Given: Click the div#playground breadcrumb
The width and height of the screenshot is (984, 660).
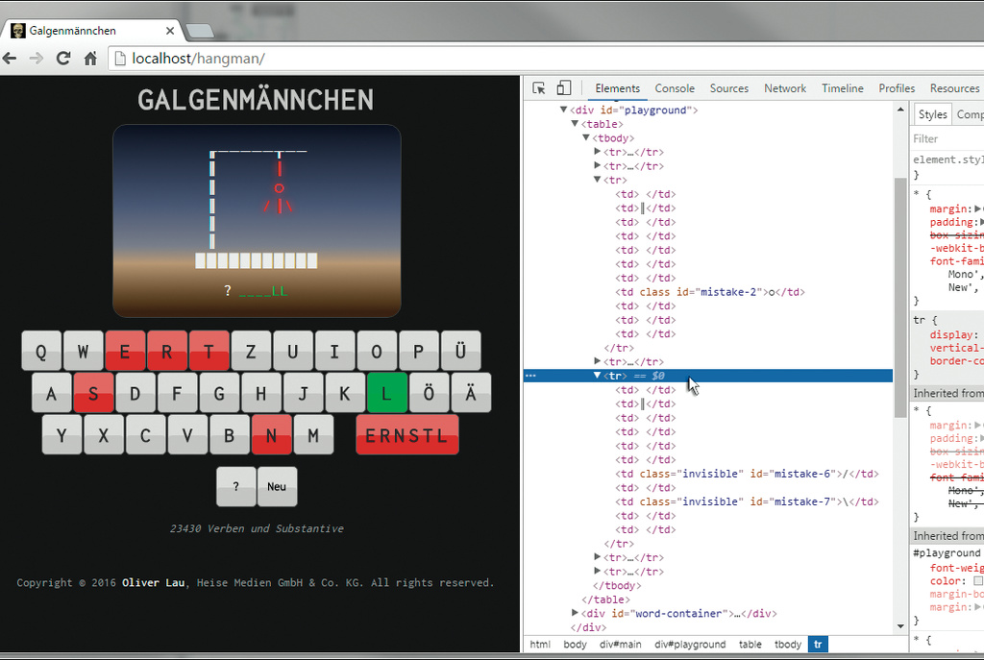Looking at the screenshot, I should [690, 645].
